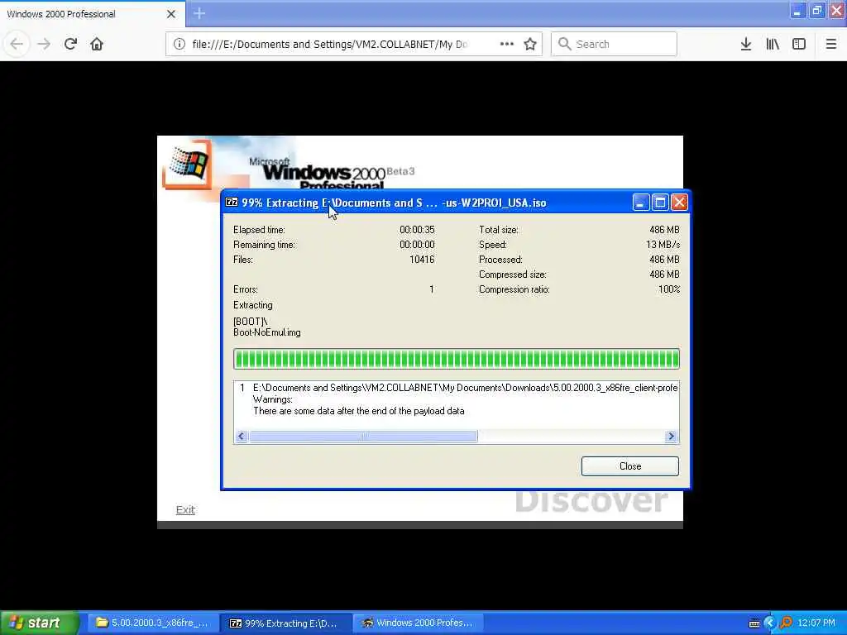Screen dimensions: 847x635
Task: Click the Files count 10416
Action: (422, 260)
